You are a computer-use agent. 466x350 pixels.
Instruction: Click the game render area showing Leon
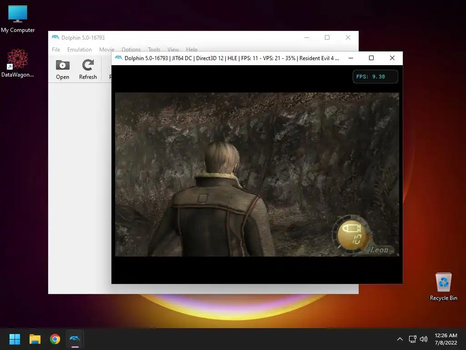point(257,175)
